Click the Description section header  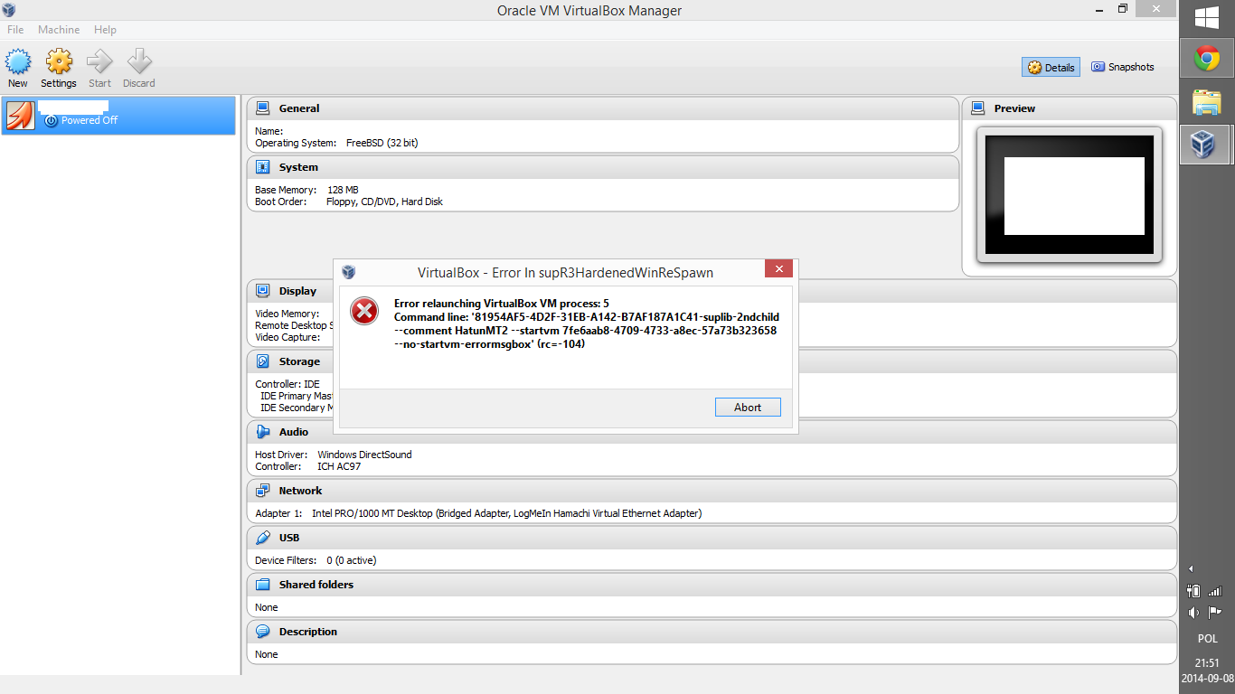coord(712,632)
